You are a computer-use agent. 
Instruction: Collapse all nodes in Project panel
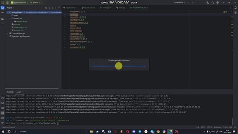[x=52, y=8]
